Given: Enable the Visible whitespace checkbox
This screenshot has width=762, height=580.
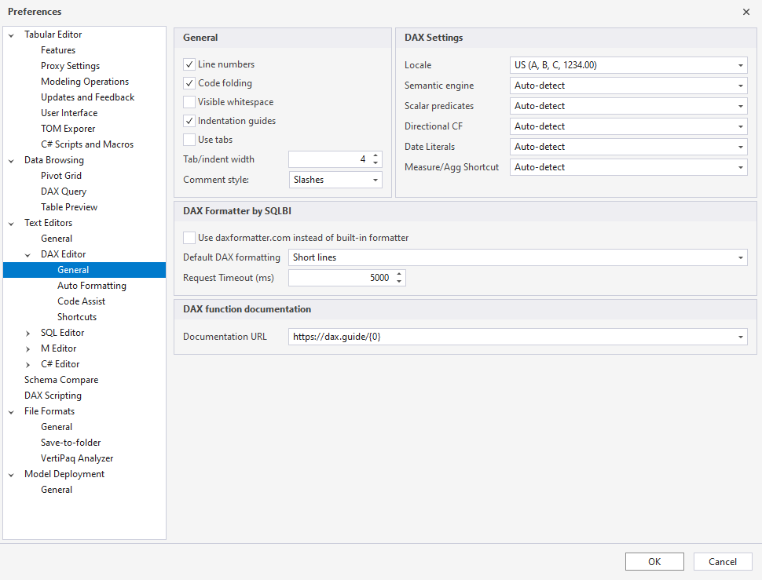Looking at the screenshot, I should (x=188, y=102).
